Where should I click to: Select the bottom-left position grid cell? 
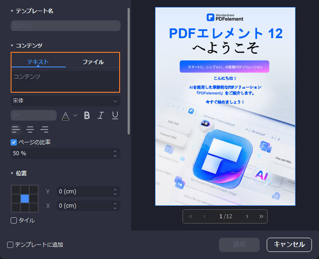tap(16, 208)
